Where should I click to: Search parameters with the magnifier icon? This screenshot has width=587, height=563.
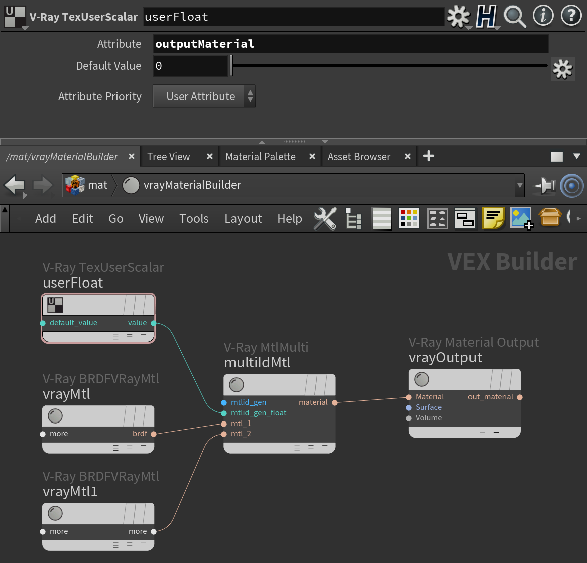coord(515,17)
